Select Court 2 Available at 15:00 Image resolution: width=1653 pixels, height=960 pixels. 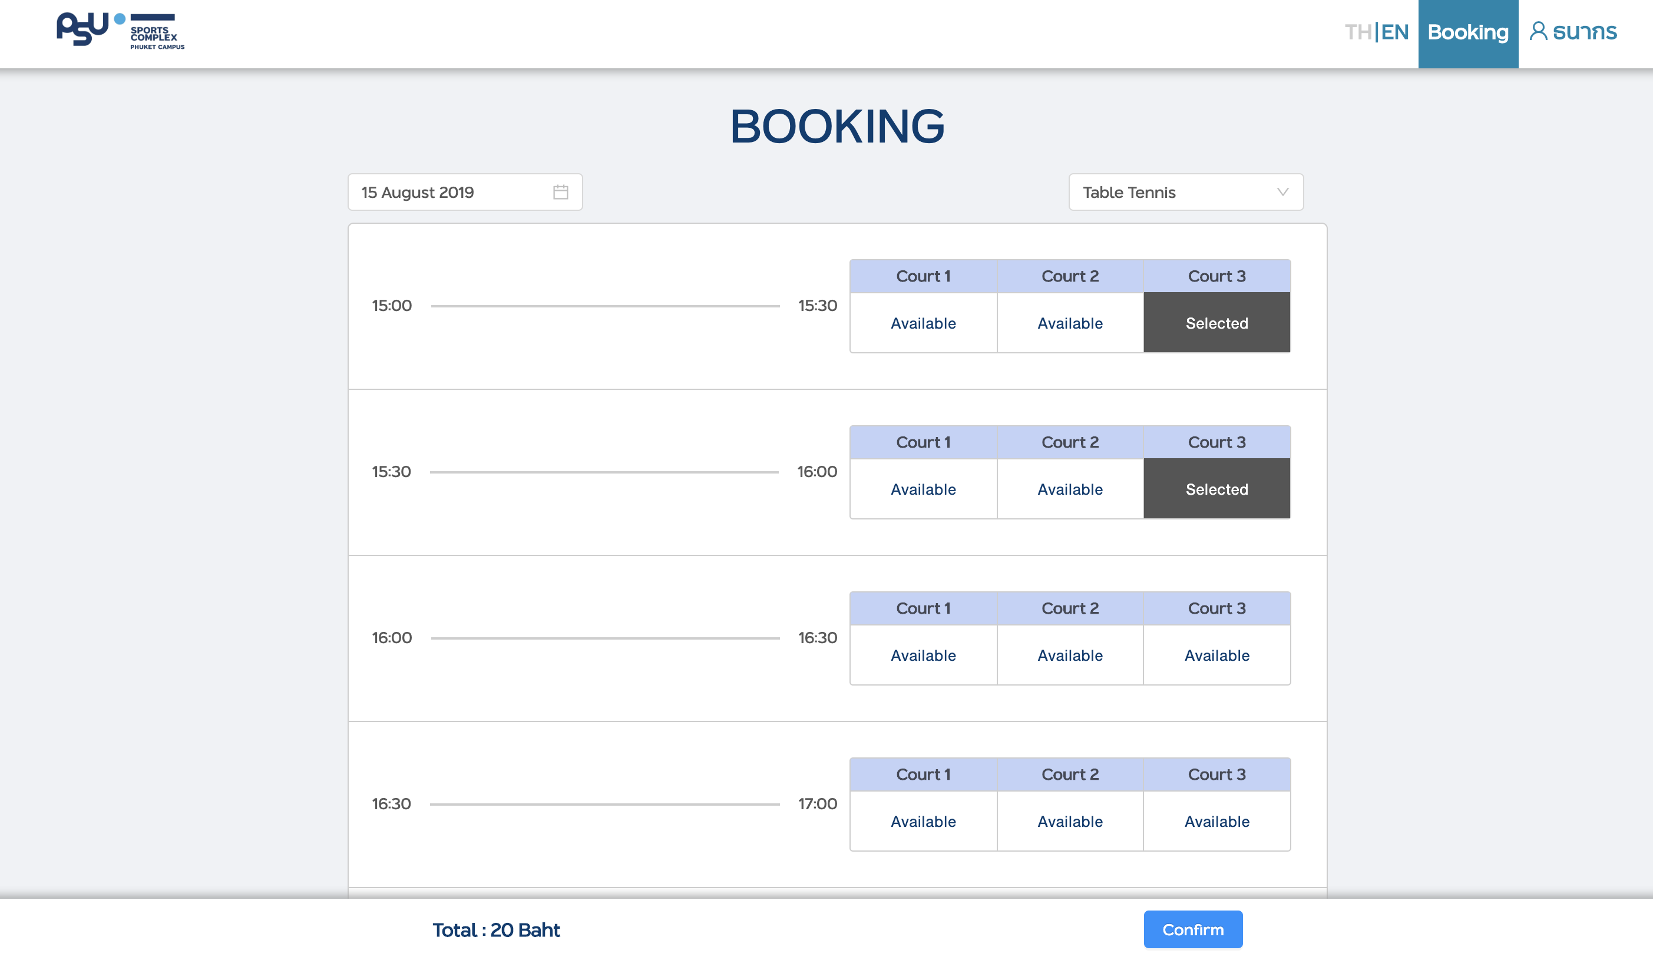point(1070,323)
